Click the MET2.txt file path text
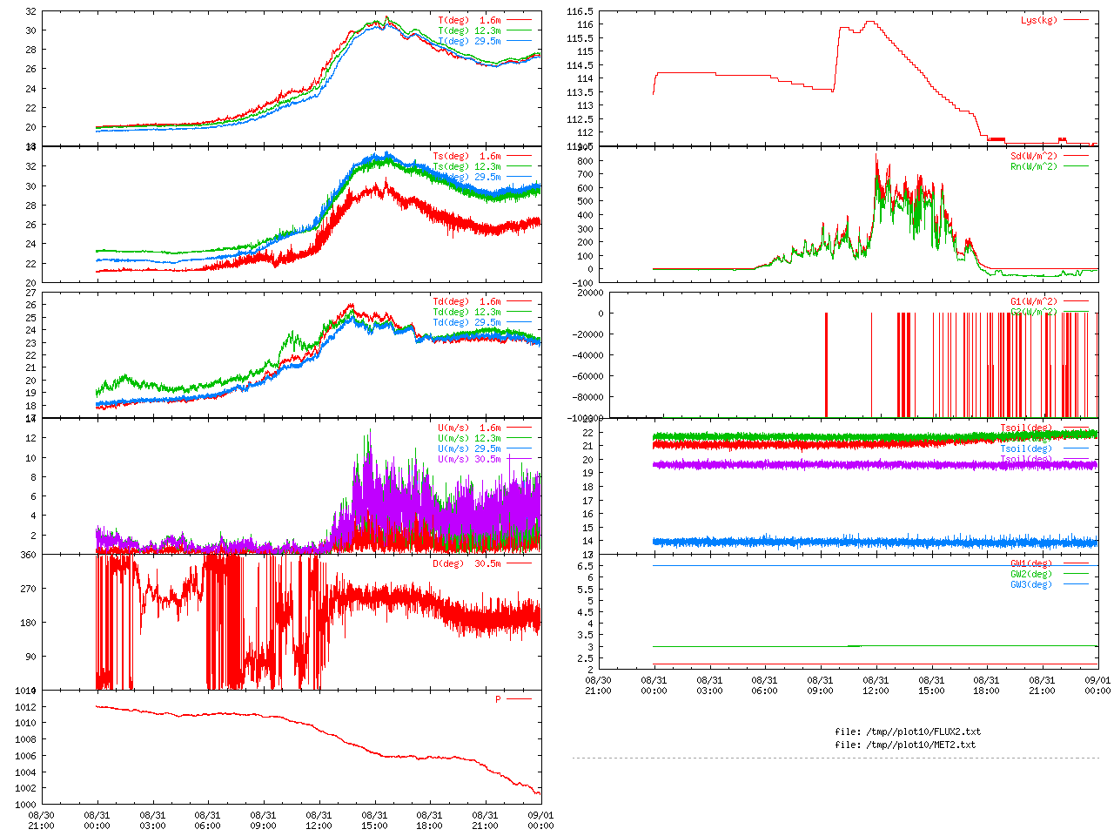Image resolution: width=1114 pixels, height=836 pixels. pyautogui.click(x=905, y=745)
